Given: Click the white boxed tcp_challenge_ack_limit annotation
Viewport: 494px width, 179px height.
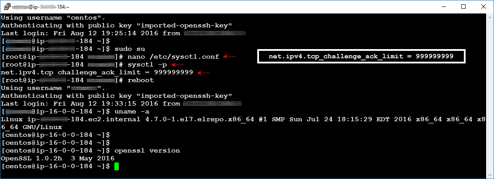Looking at the screenshot, I should click(x=361, y=56).
